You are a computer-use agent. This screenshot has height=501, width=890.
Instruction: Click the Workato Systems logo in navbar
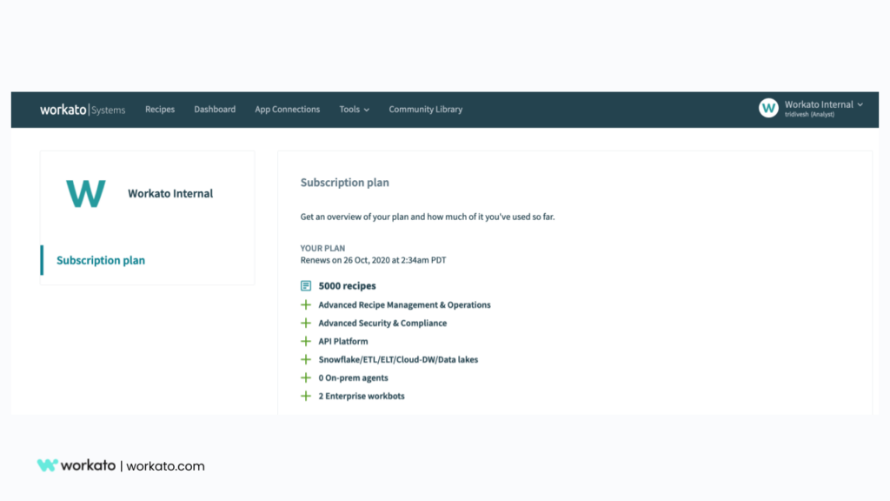point(83,110)
